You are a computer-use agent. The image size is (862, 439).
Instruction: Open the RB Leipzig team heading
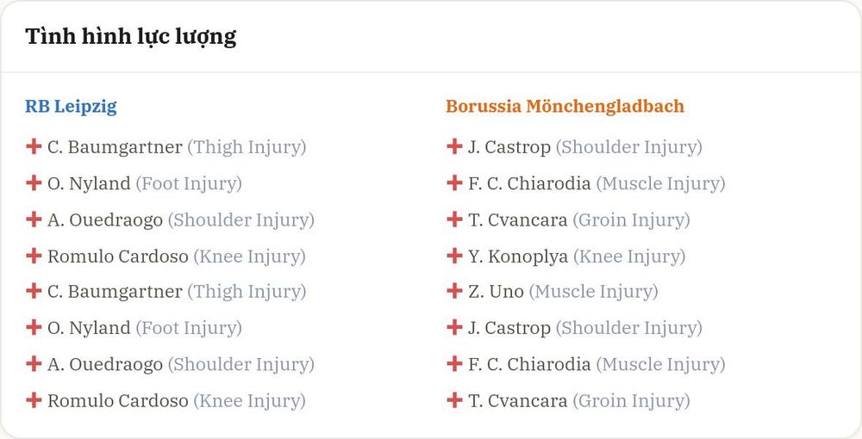71,107
